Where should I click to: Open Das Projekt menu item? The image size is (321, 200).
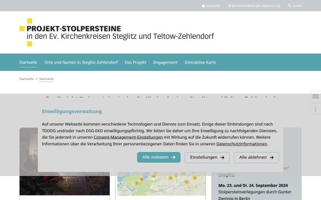pos(135,62)
